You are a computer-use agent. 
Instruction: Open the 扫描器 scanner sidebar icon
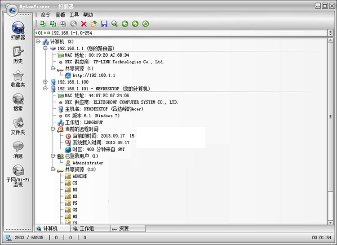[x=18, y=30]
